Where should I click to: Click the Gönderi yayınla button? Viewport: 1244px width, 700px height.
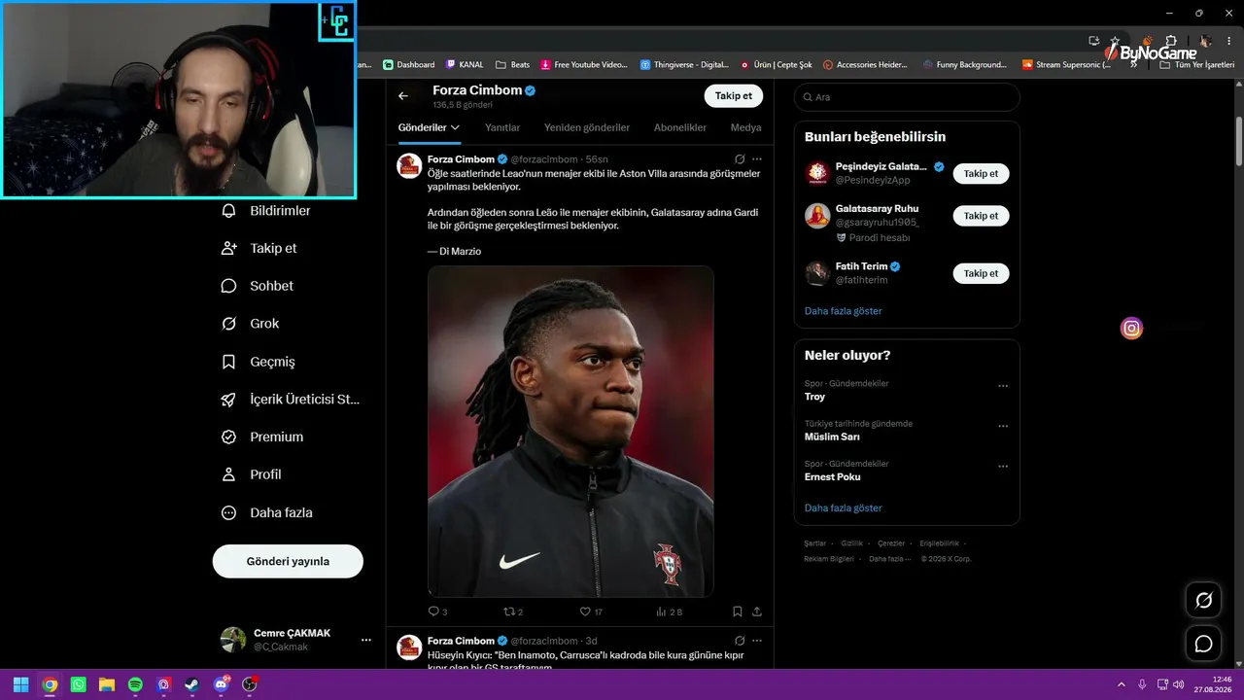[288, 561]
